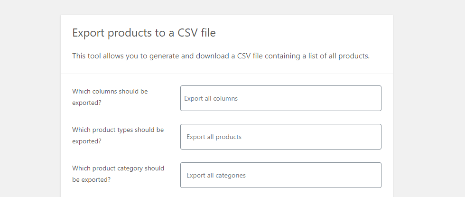Viewport: 465px width, 197px height.
Task: Click the word 'exported?' under the product types label
Action: click(86, 141)
